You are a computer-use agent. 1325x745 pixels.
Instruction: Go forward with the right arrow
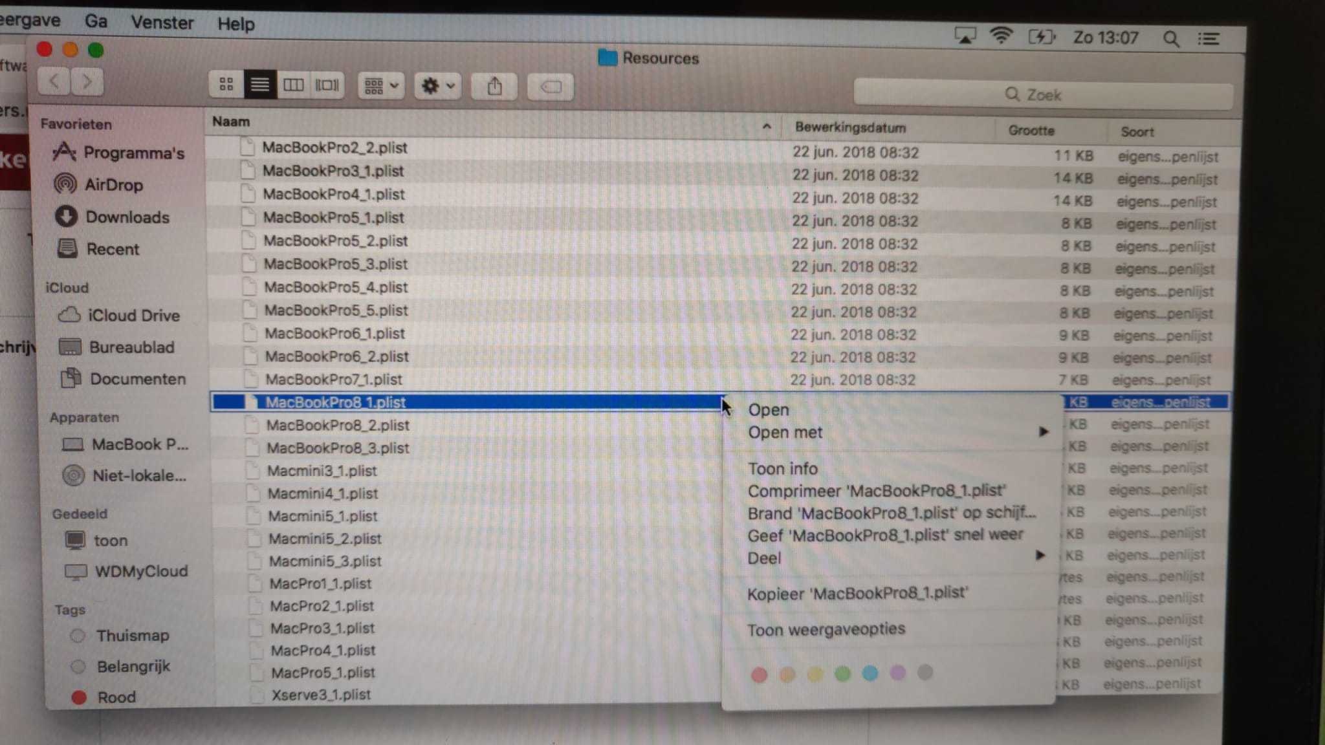click(x=87, y=81)
